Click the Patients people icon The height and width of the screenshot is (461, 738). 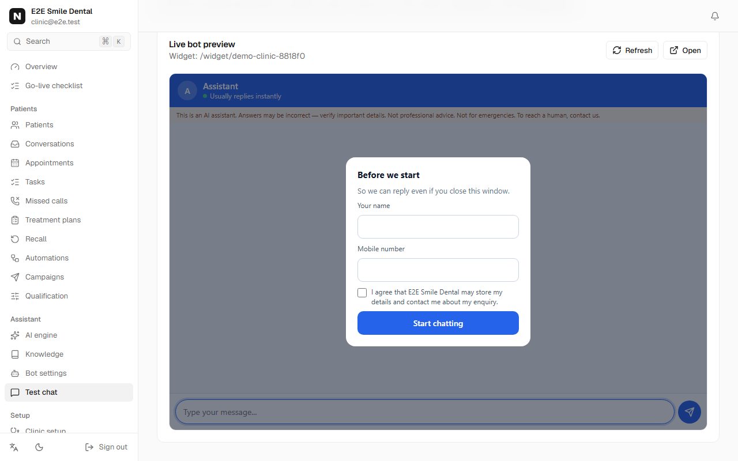point(15,125)
